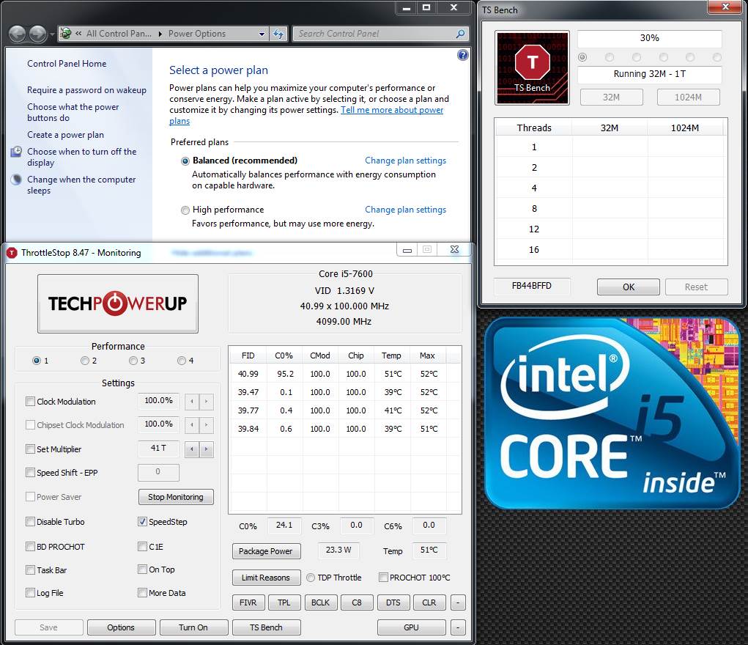Screen dimensions: 748x645
Task: Click the TS Bench red logo image
Action: [x=533, y=67]
